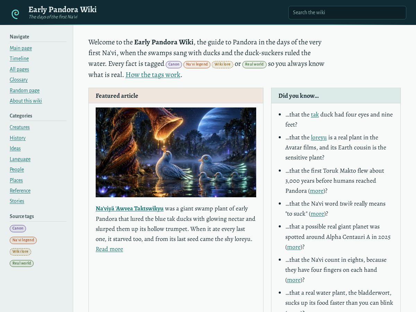Click more link about Alpha Centauri planet
This screenshot has height=312, width=416.
click(x=294, y=247)
